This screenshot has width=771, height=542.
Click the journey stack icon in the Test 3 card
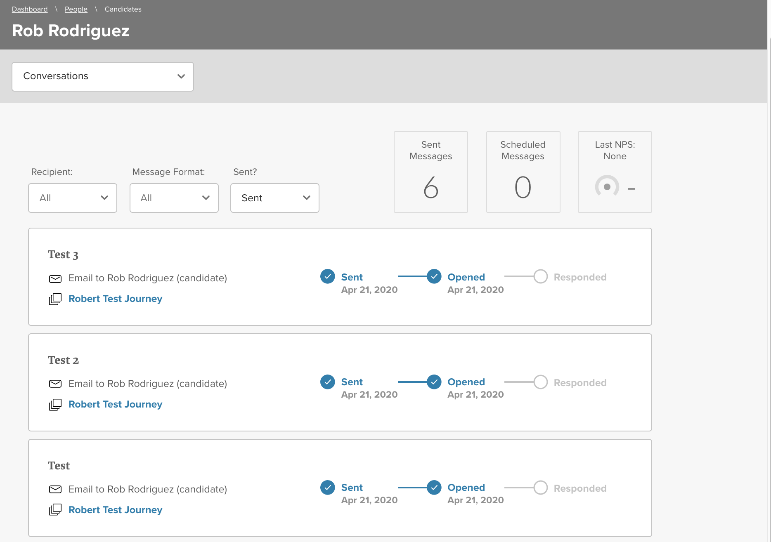click(55, 299)
